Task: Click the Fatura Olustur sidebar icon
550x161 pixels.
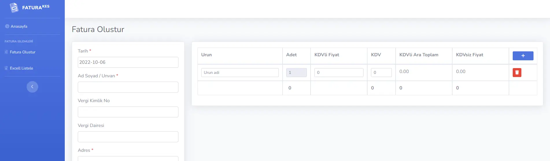Action: pyautogui.click(x=6, y=52)
